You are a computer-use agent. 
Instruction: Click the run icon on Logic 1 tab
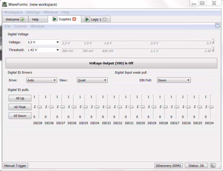(87, 19)
